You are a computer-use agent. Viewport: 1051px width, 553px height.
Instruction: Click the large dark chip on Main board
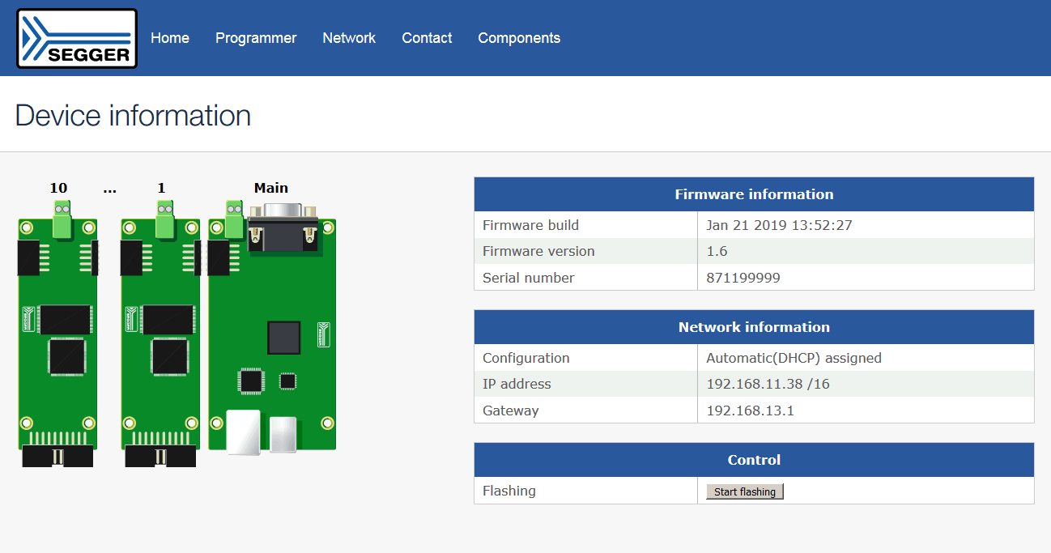284,338
